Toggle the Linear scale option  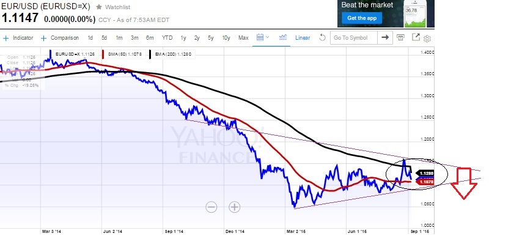303,38
